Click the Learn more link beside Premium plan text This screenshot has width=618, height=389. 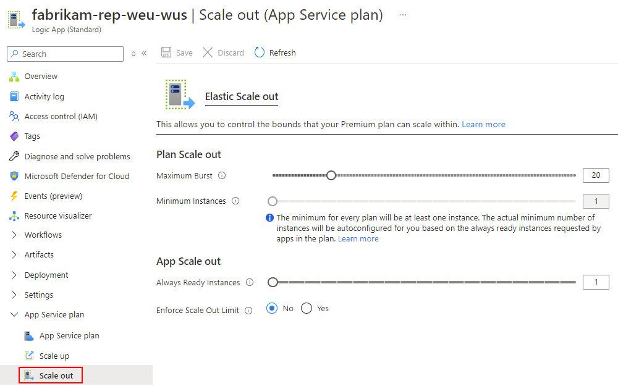[x=483, y=125]
